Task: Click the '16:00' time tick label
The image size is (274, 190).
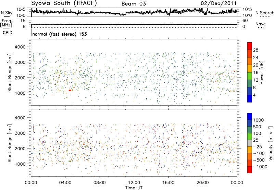Action: pos(168,183)
